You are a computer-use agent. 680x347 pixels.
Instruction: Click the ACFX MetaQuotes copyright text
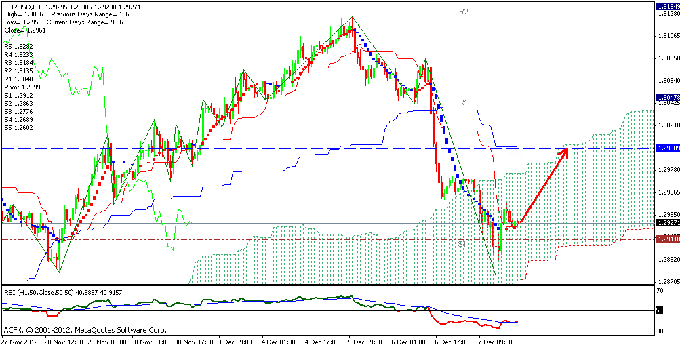[x=85, y=330]
